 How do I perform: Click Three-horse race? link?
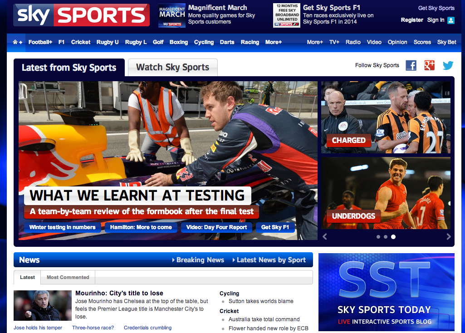tap(93, 328)
